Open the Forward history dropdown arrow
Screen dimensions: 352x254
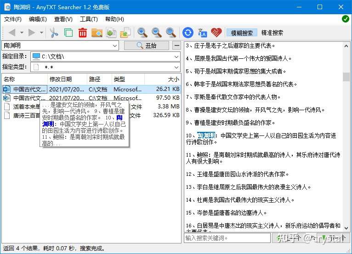pos(41,33)
